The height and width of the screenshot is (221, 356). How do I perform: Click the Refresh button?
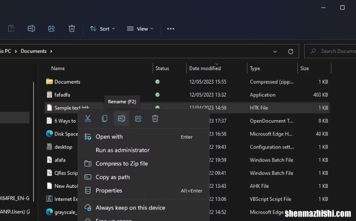(x=291, y=51)
